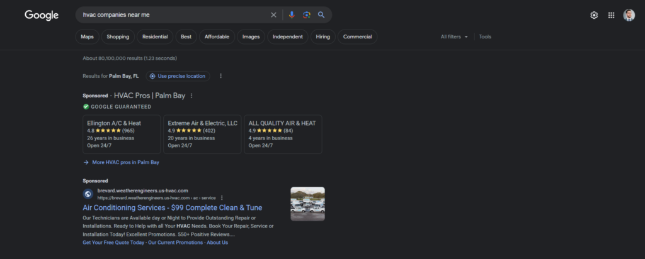The width and height of the screenshot is (645, 259).
Task: Open the three-dot menu next to Use precise location
Action: [x=220, y=76]
